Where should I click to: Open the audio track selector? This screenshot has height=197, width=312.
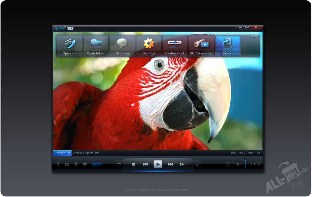(x=76, y=164)
